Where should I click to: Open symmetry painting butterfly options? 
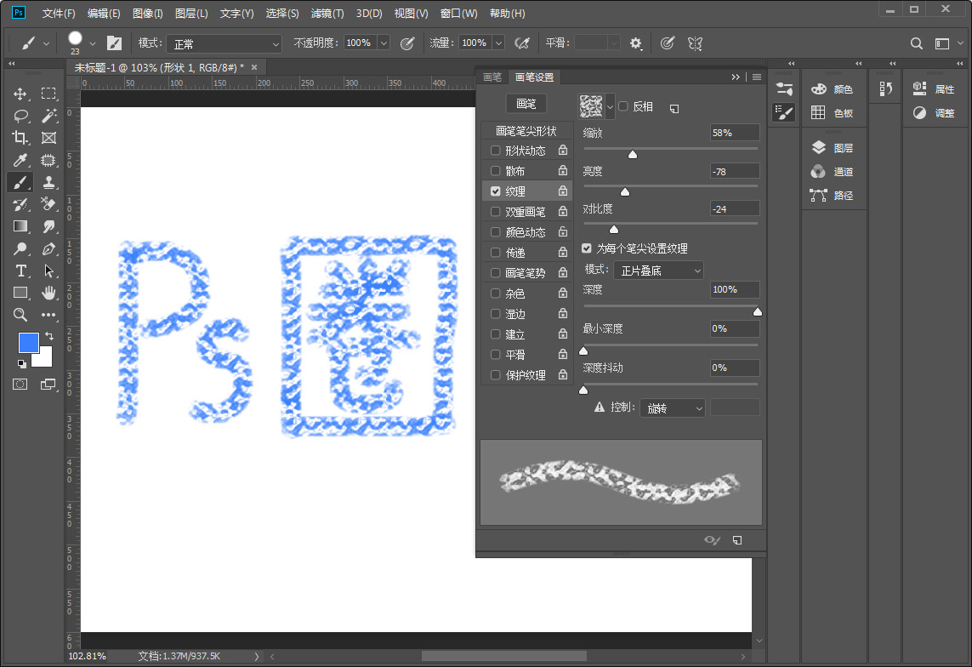pos(695,43)
